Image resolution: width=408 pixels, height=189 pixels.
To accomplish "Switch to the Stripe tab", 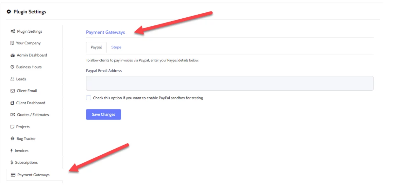I will [116, 47].
